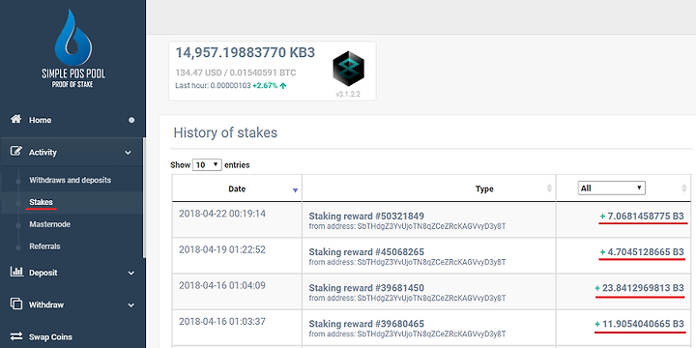
Task: Expand the Deposit menu chevron
Action: (x=130, y=273)
